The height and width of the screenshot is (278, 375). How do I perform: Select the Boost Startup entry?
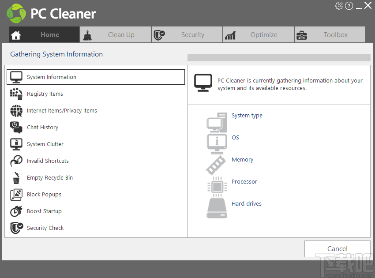96,211
